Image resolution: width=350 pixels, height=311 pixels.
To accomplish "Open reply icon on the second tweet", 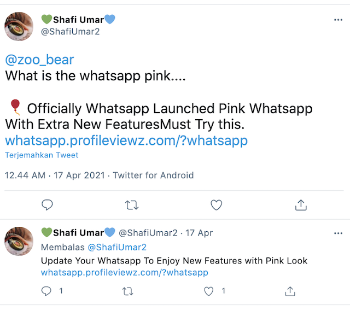I will pos(47,291).
